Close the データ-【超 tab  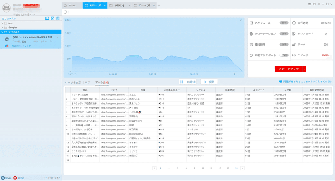coord(154,5)
